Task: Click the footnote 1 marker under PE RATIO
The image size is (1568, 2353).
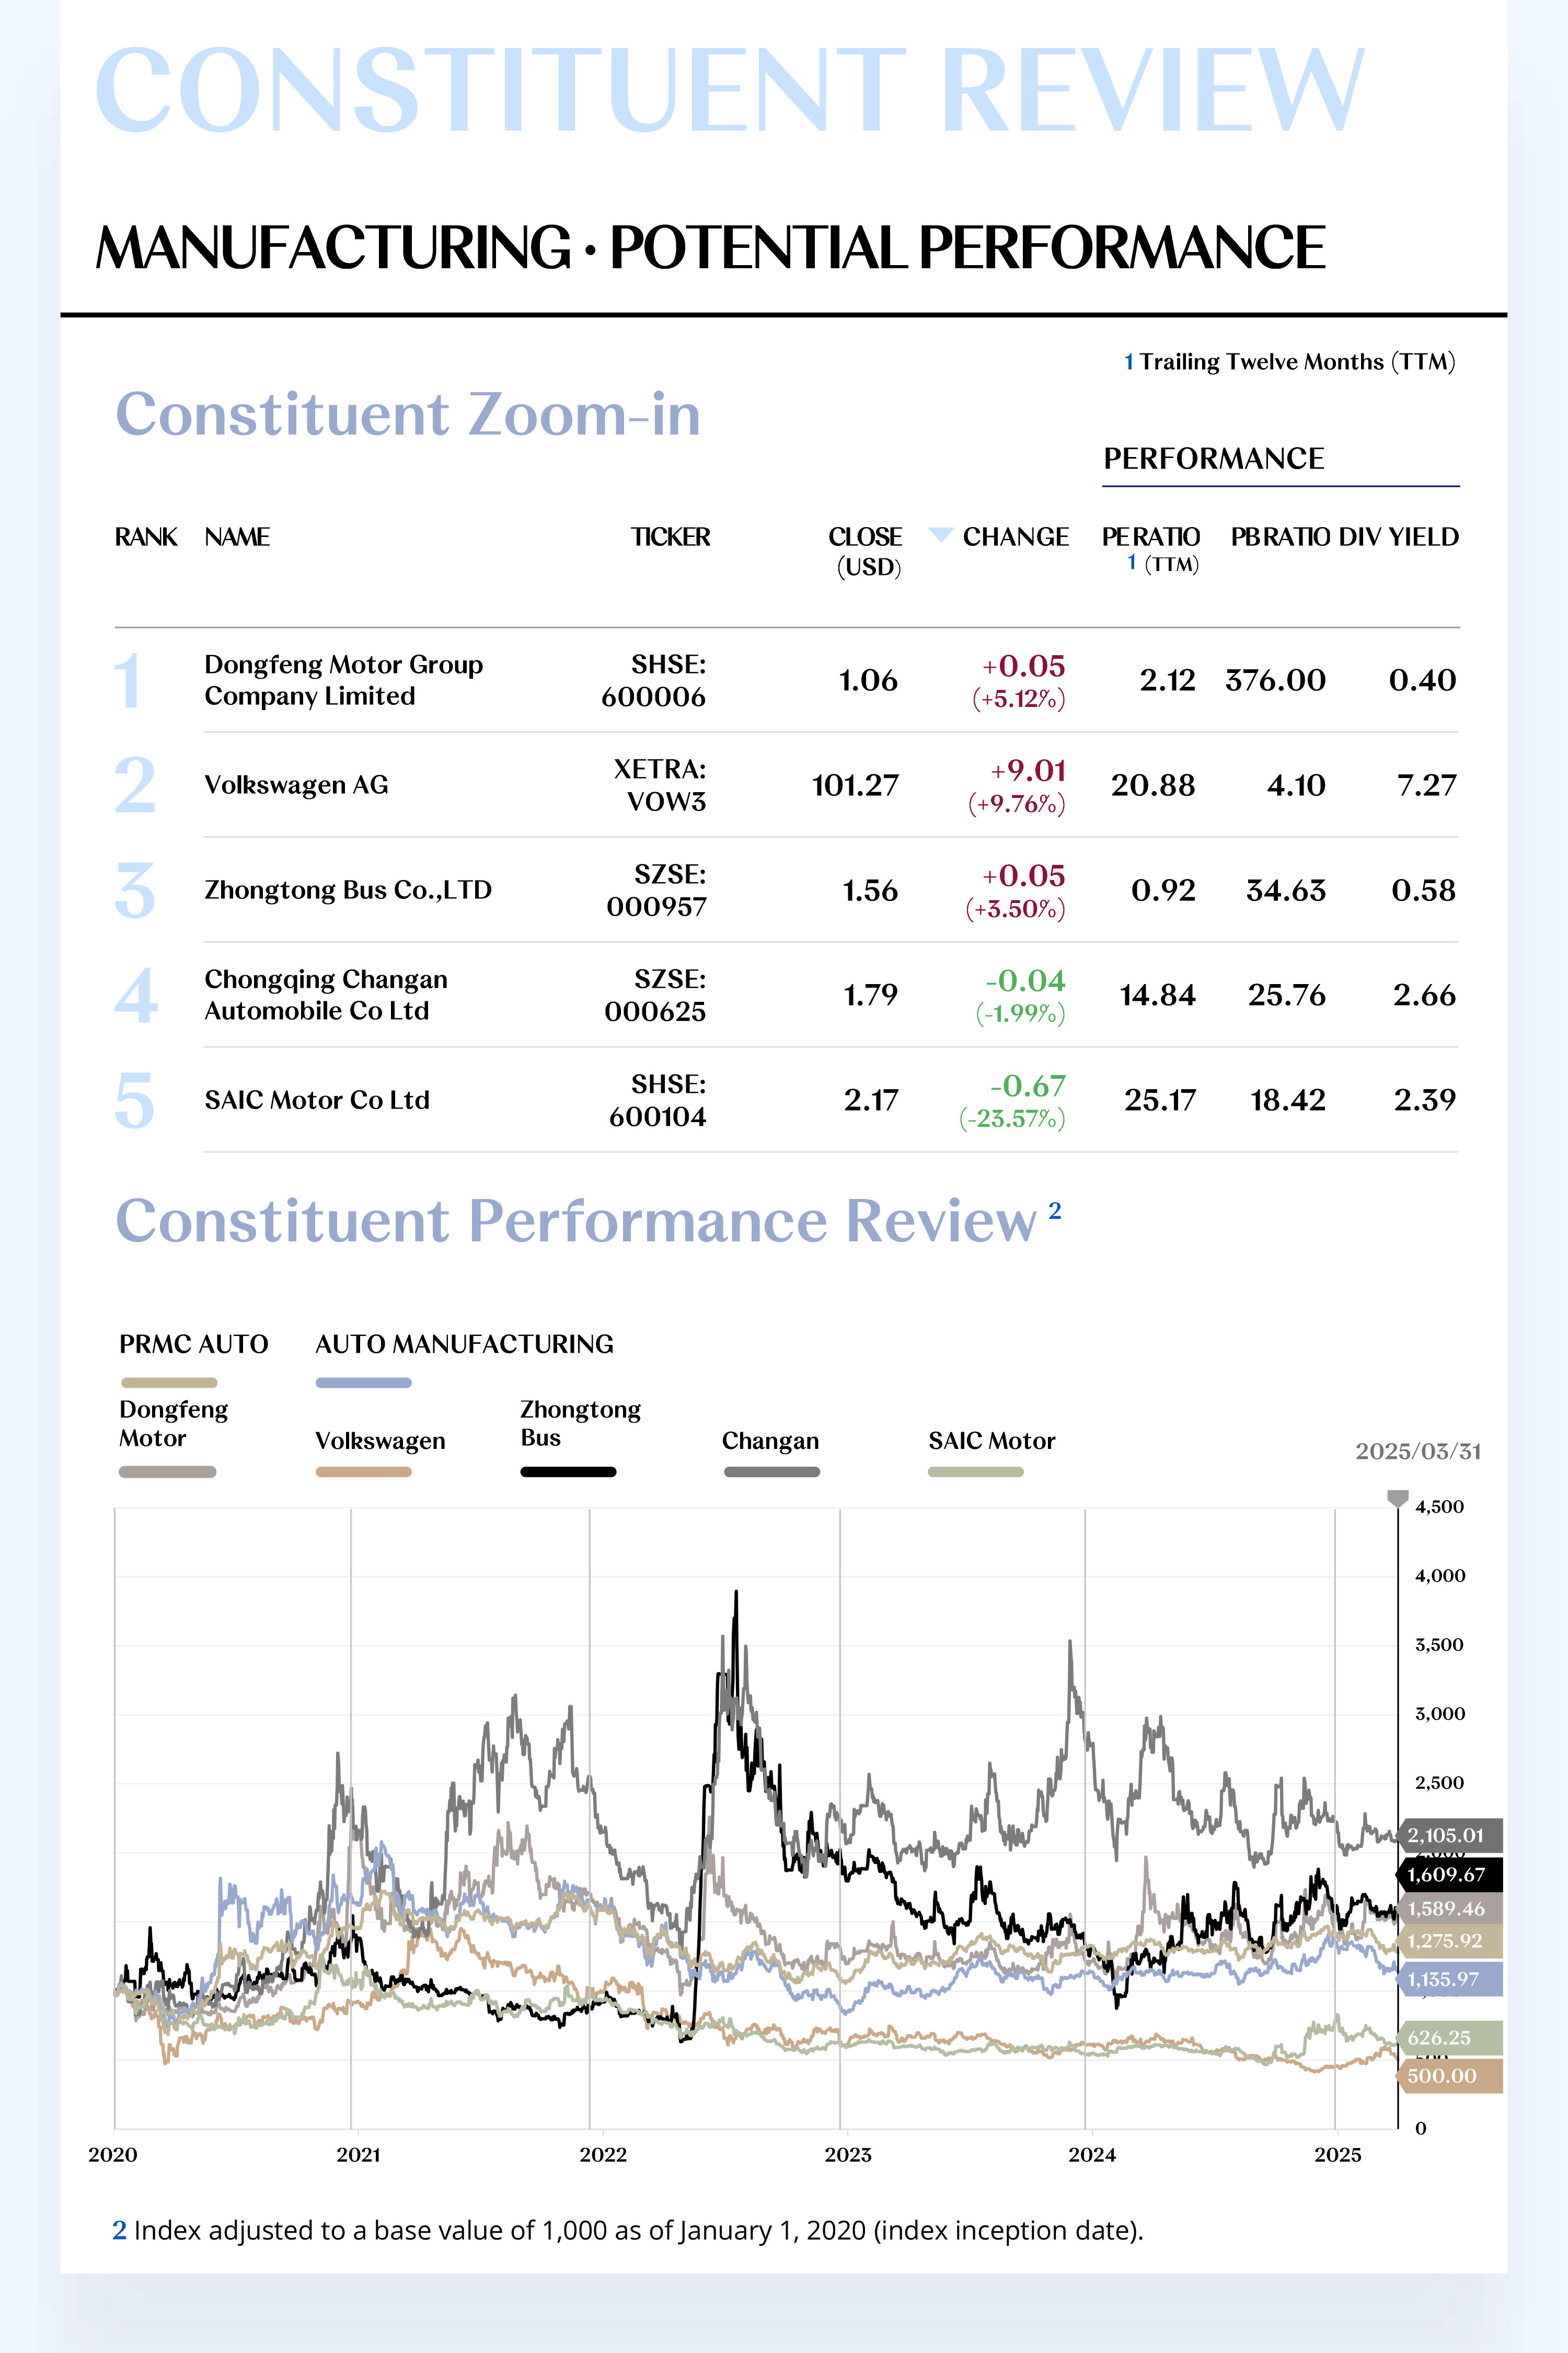Action: tap(1131, 562)
